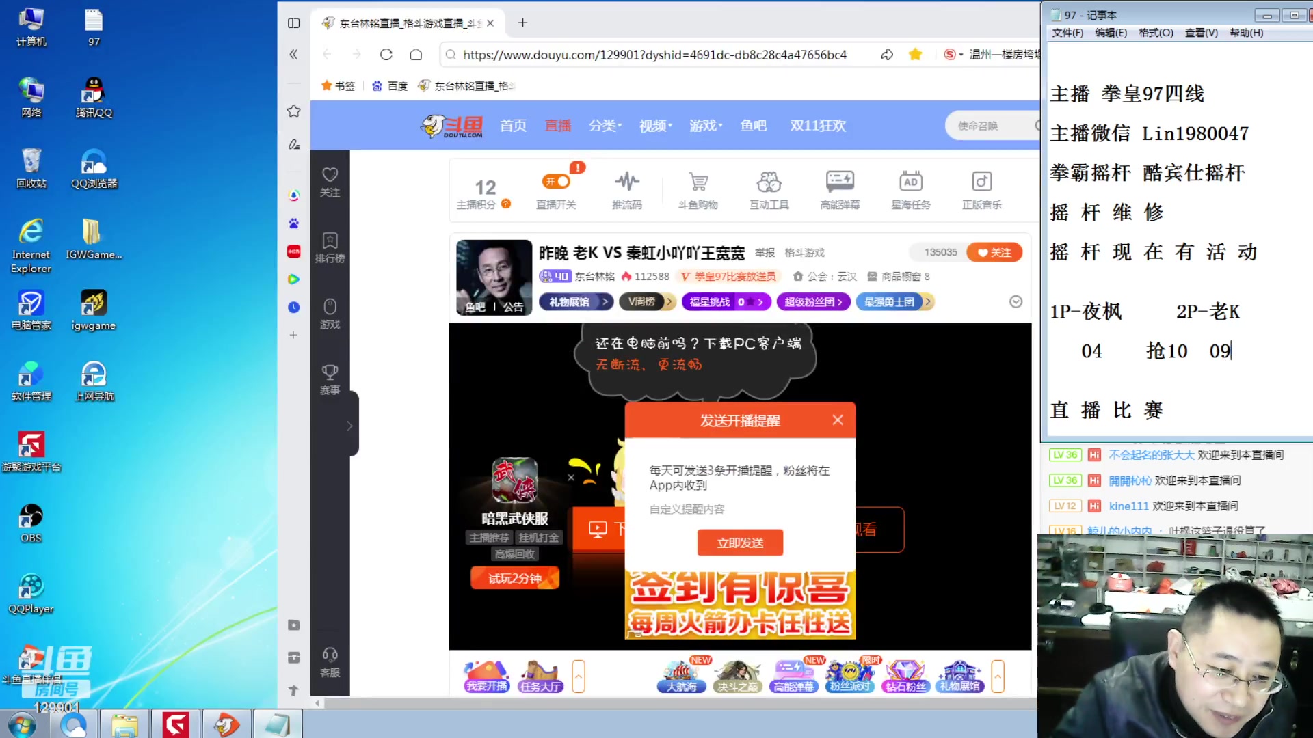The image size is (1313, 738).
Task: Collapse sidebar with double-chevron icon
Action: tap(293, 55)
